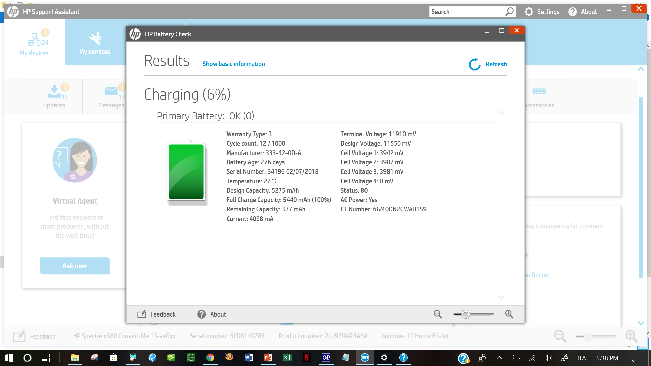Click the Charging (6%) heading

tap(187, 95)
